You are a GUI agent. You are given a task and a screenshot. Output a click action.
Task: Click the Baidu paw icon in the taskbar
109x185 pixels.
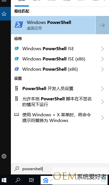coord(46,180)
